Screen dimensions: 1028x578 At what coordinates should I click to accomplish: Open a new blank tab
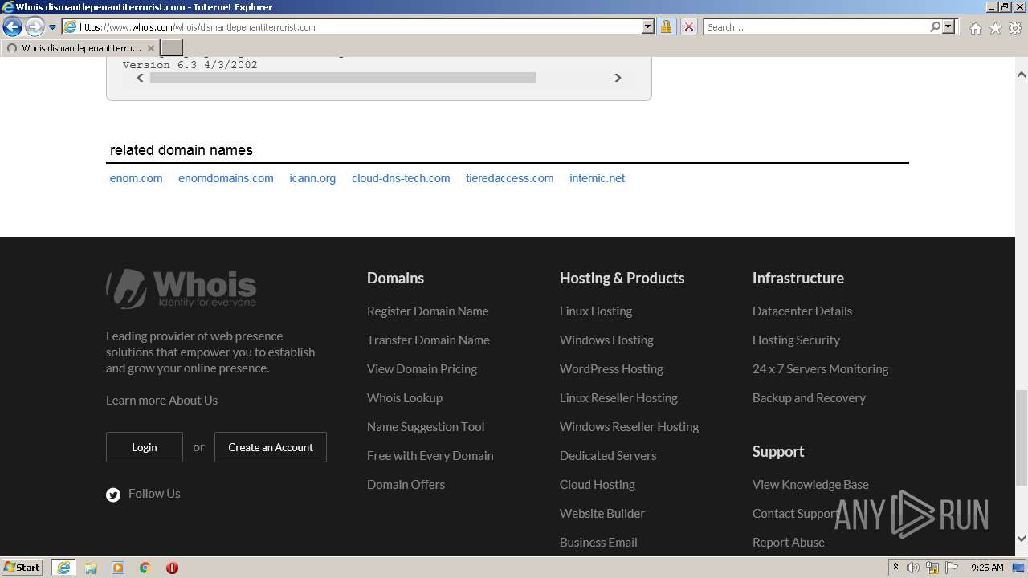[172, 47]
